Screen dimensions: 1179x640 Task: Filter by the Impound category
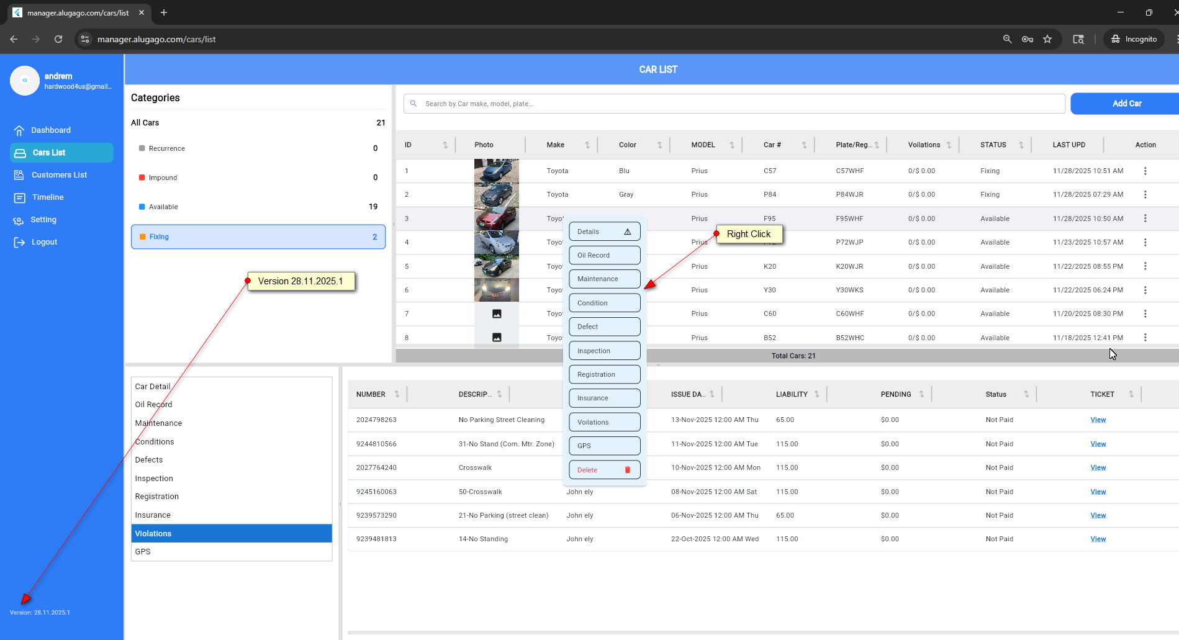click(163, 178)
